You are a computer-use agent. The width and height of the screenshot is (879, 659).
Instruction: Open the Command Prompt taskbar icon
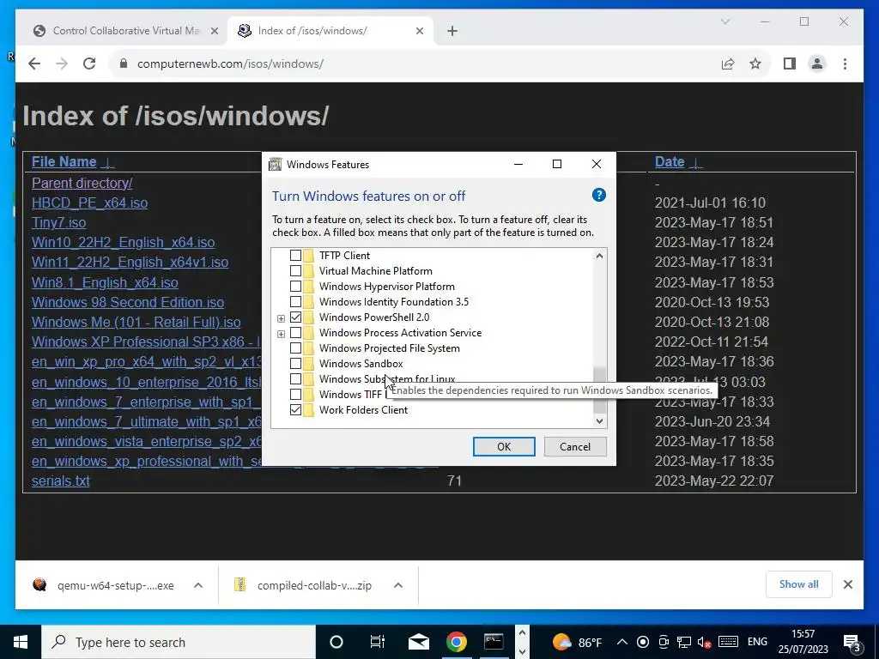494,642
